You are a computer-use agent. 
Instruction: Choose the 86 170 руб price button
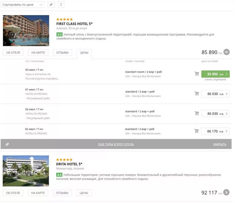(215, 131)
